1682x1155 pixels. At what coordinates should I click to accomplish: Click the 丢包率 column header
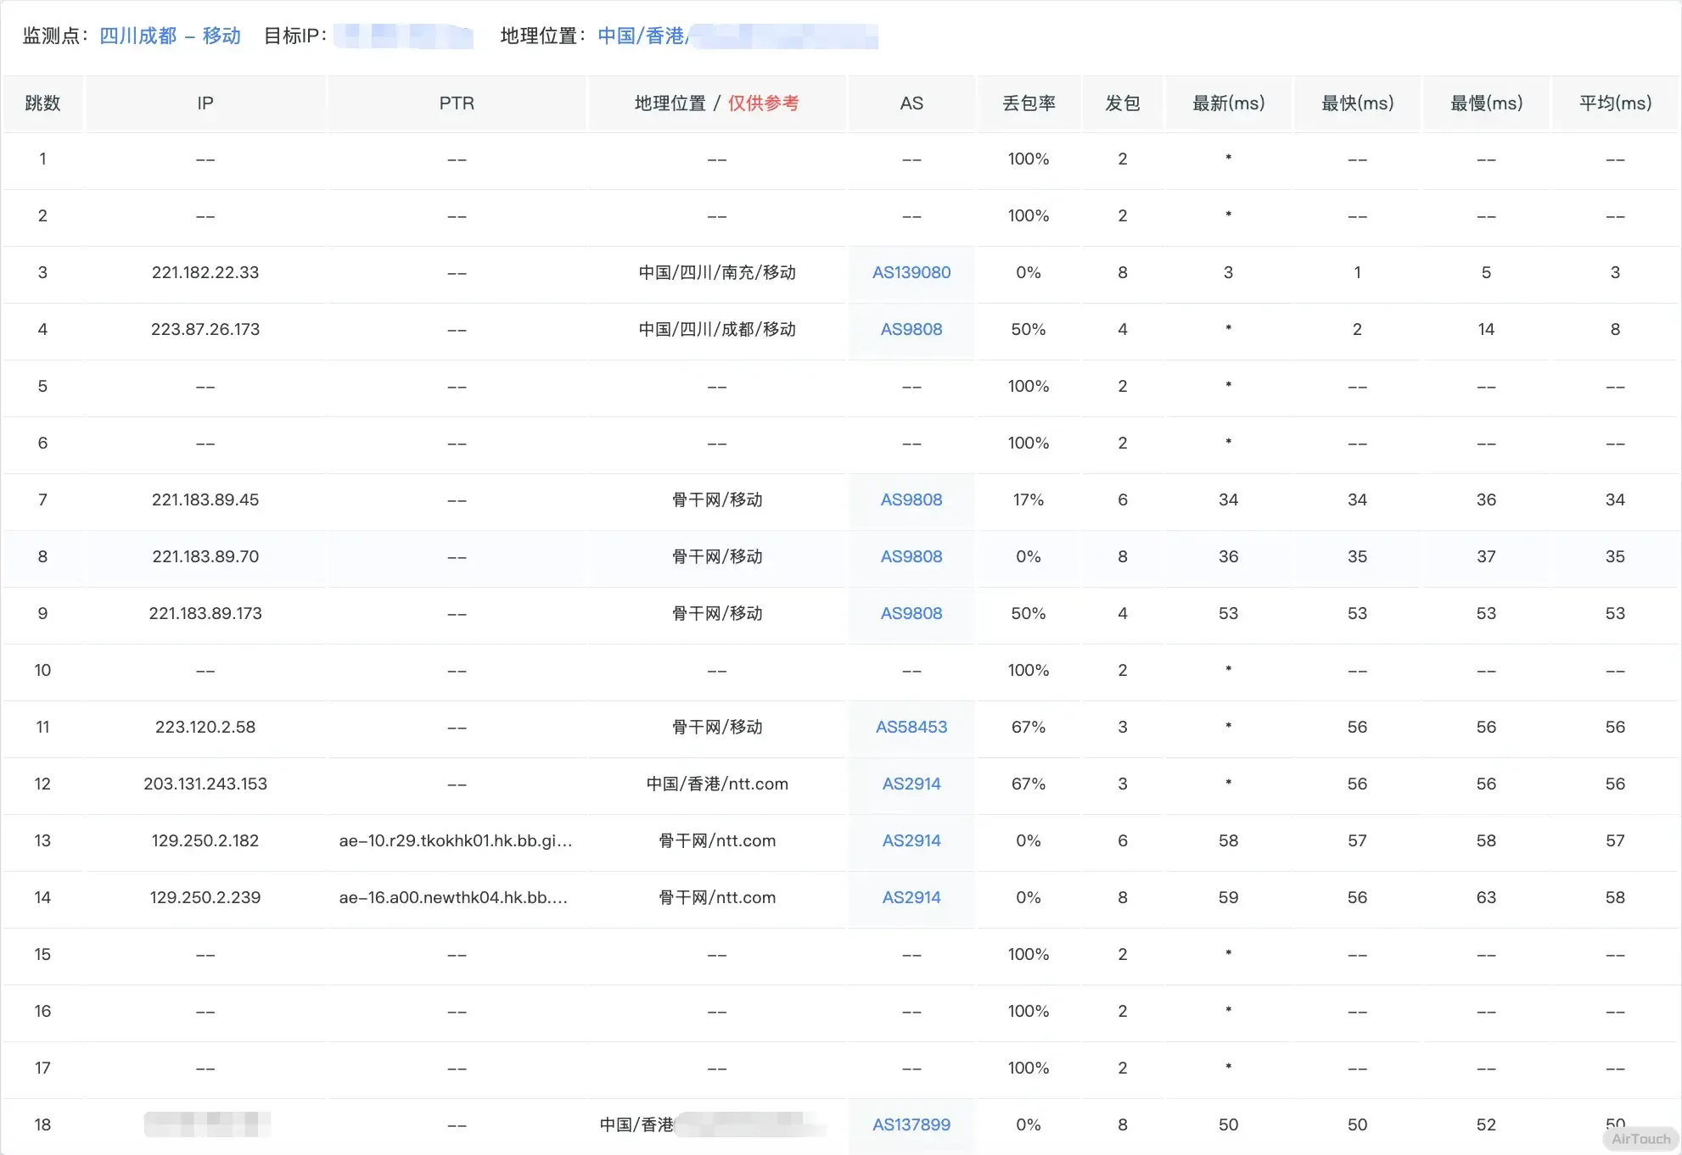coord(1029,103)
